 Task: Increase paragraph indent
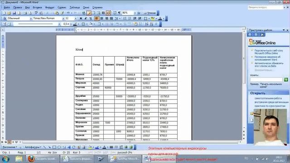(x=140, y=19)
